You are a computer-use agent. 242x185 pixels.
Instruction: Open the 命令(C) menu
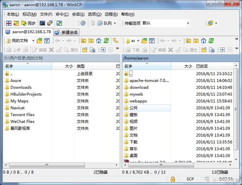point(62,14)
